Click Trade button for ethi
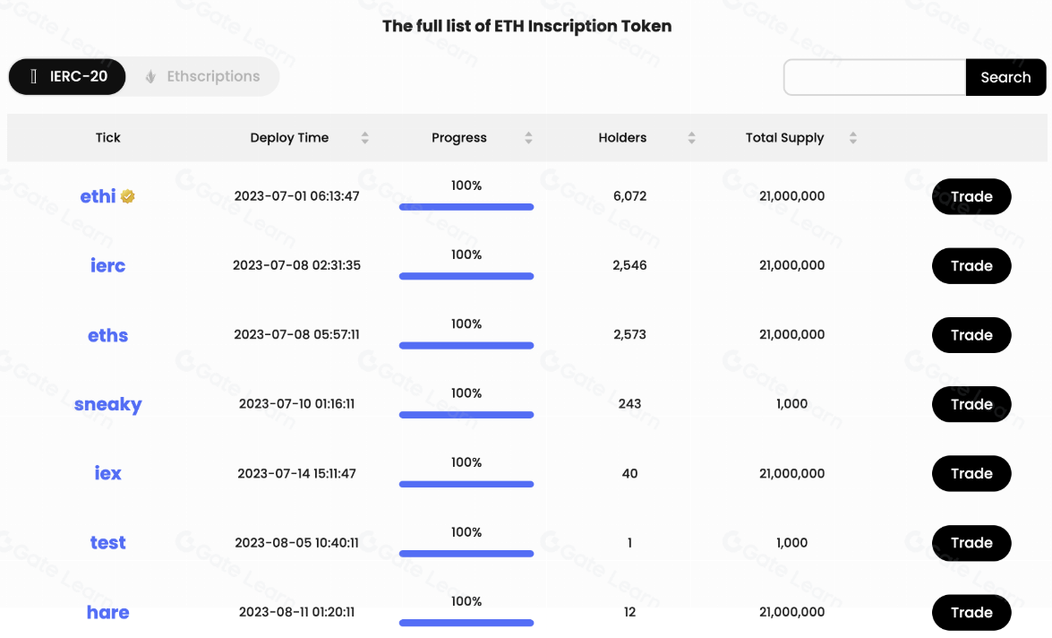 (x=971, y=196)
